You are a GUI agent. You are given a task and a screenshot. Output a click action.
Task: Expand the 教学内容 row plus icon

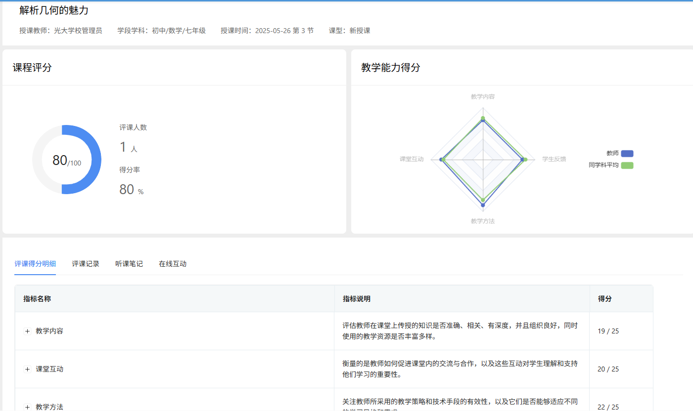[28, 331]
